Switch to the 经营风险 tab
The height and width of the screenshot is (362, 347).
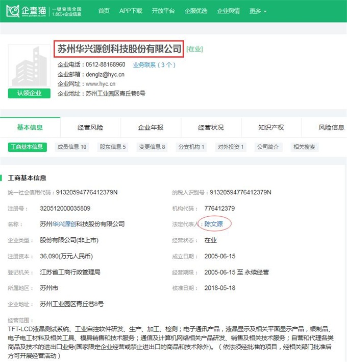tap(90, 127)
